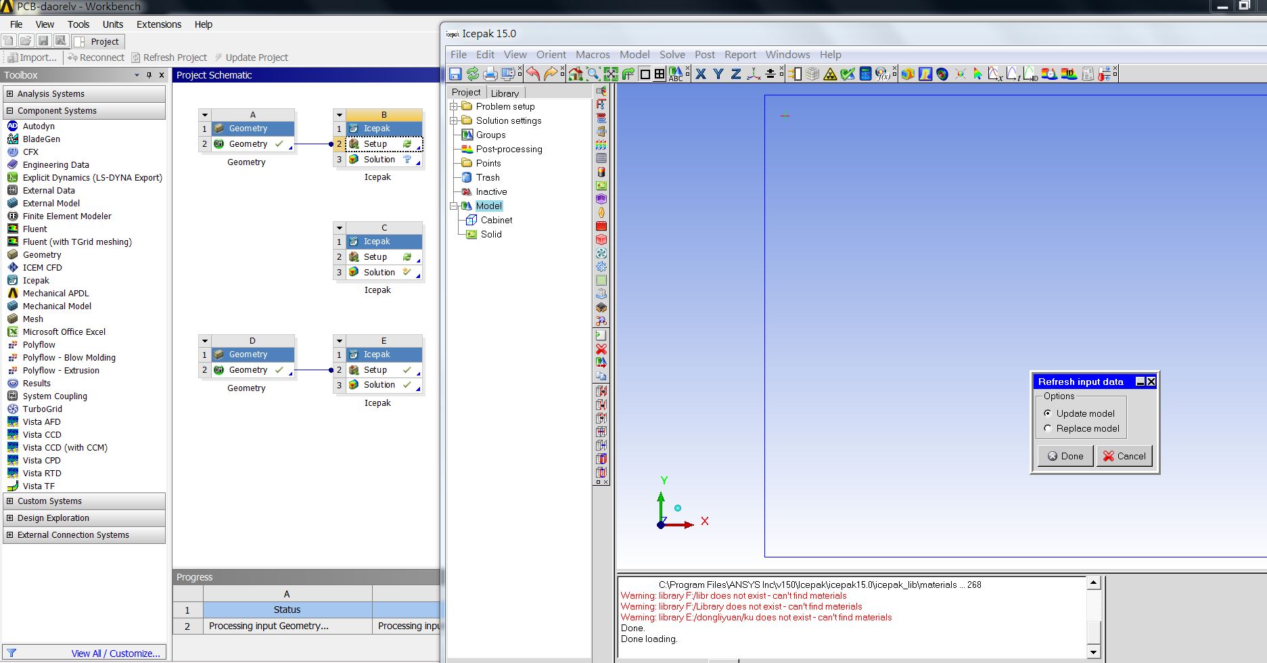Select the Update model radio button
Screen dimensions: 1267x663
pos(1048,413)
